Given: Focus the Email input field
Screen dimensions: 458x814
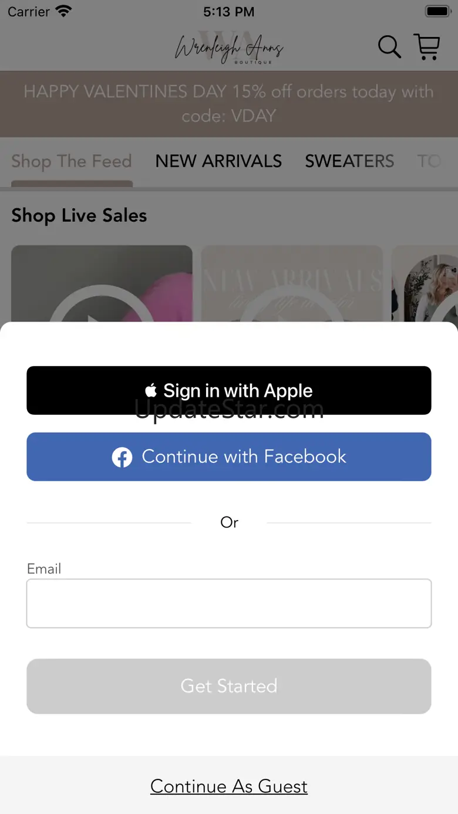Looking at the screenshot, I should coord(229,603).
